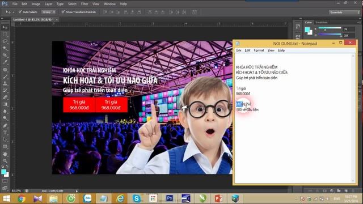Screen dimensions: 363x204
Task: Open the Group dropdown in options bar
Action: tap(48, 12)
